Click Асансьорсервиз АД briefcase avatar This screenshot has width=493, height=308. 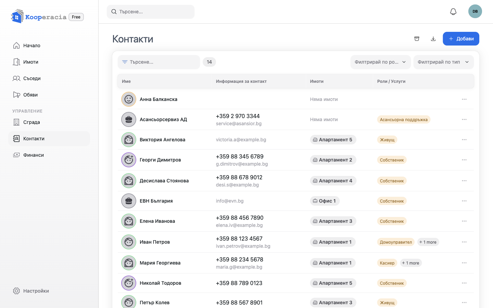pyautogui.click(x=129, y=119)
